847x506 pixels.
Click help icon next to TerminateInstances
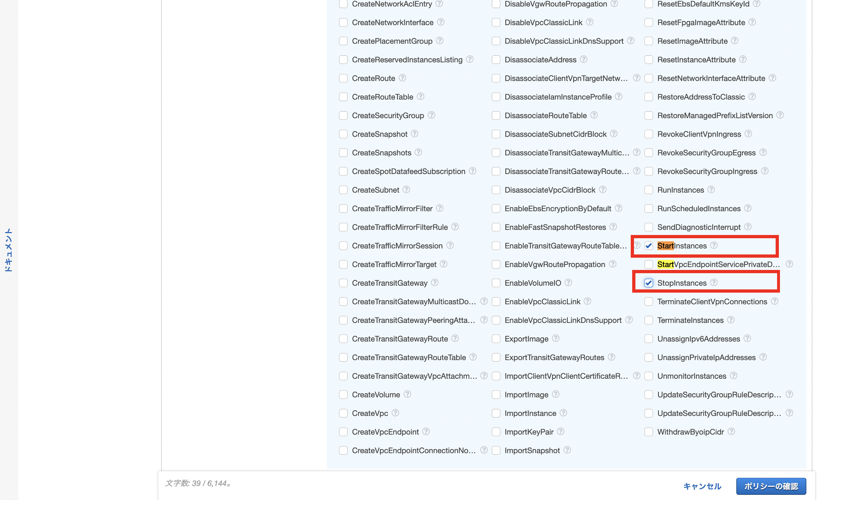(731, 320)
